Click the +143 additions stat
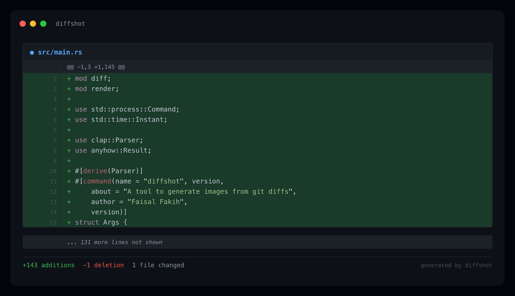The width and height of the screenshot is (515, 296). coord(49,265)
